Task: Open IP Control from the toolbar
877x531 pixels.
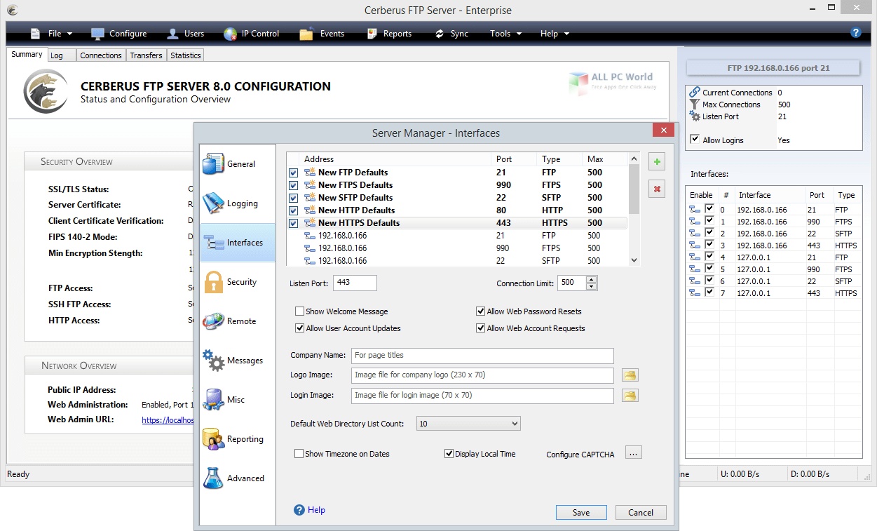Action: point(251,34)
